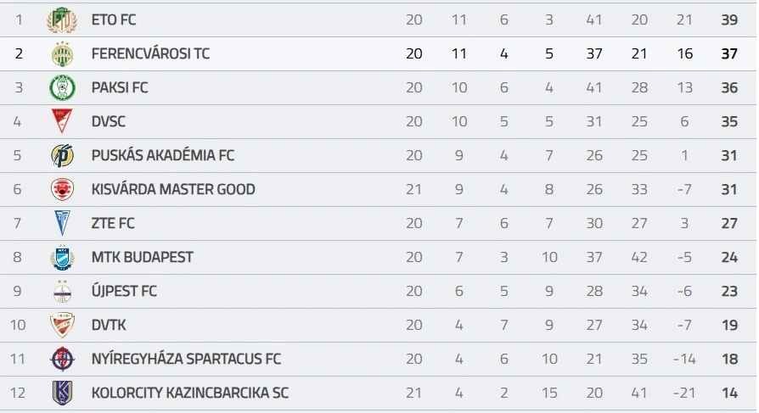The width and height of the screenshot is (759, 413).
Task: Click the MTK Budapest club crest
Action: [x=61, y=257]
